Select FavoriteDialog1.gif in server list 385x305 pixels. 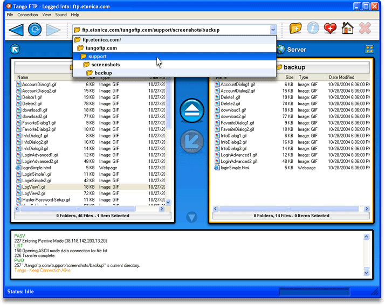pyautogui.click(x=291, y=123)
